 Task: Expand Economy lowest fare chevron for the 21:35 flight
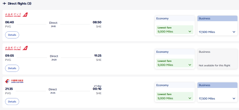[x=190, y=98]
